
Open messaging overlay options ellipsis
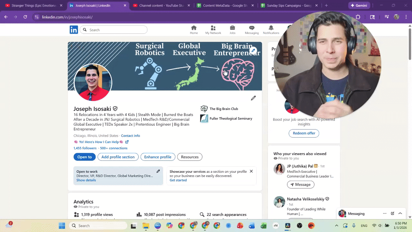385,213
